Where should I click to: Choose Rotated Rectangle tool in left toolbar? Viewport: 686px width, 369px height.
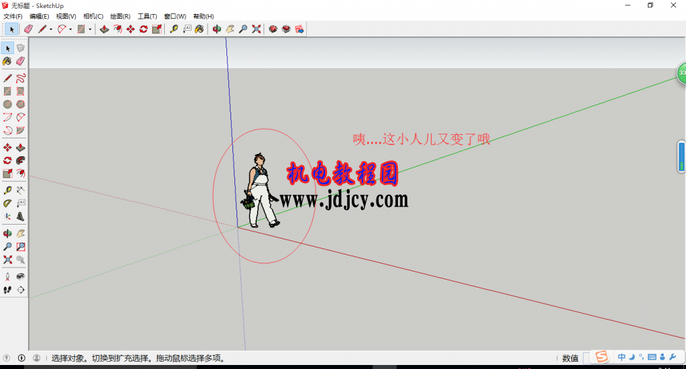(21, 92)
